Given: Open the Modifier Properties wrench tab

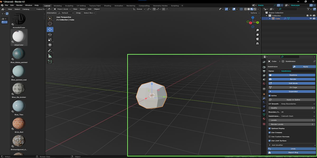Looking at the screenshot, I should click(x=264, y=98).
